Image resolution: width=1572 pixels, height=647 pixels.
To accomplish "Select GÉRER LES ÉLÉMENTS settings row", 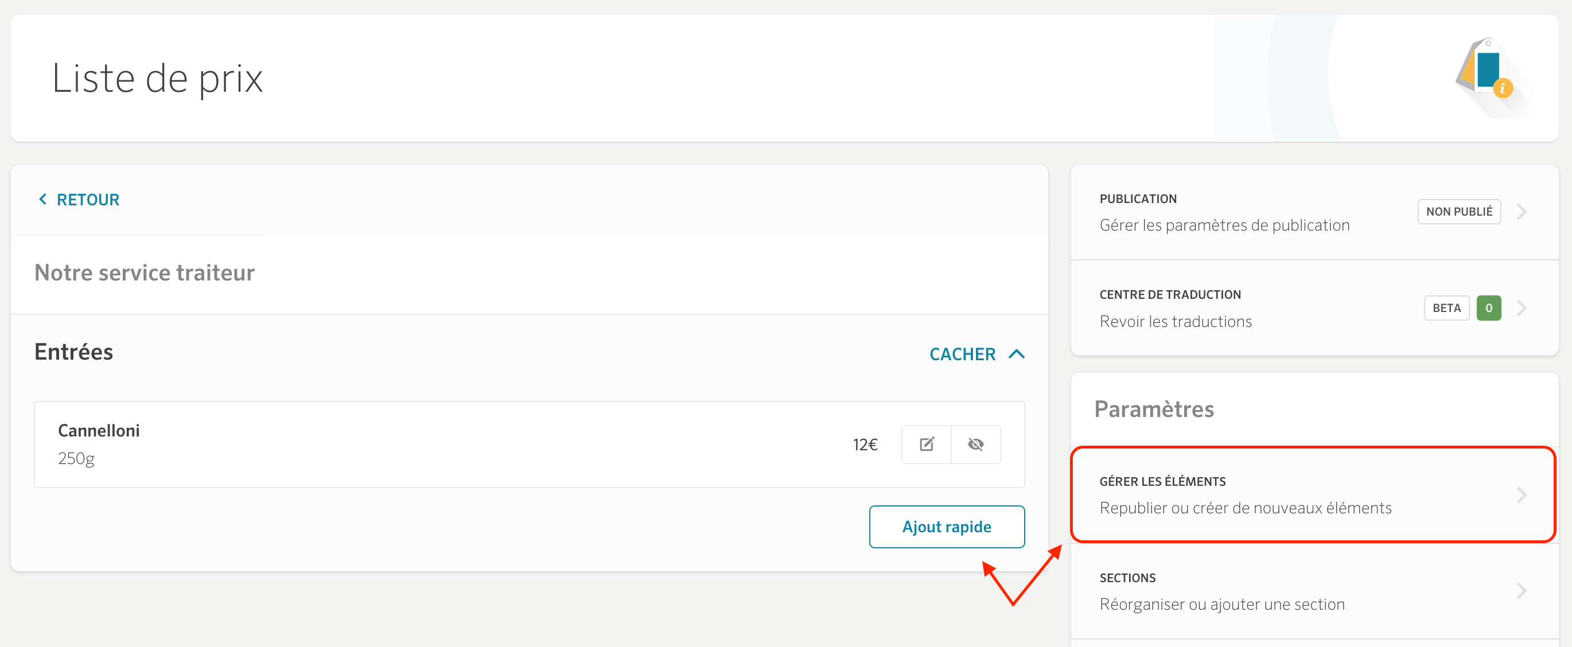I will [1313, 495].
